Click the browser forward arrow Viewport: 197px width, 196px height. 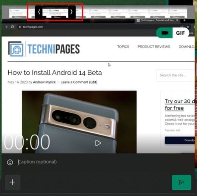(x=6, y=27)
